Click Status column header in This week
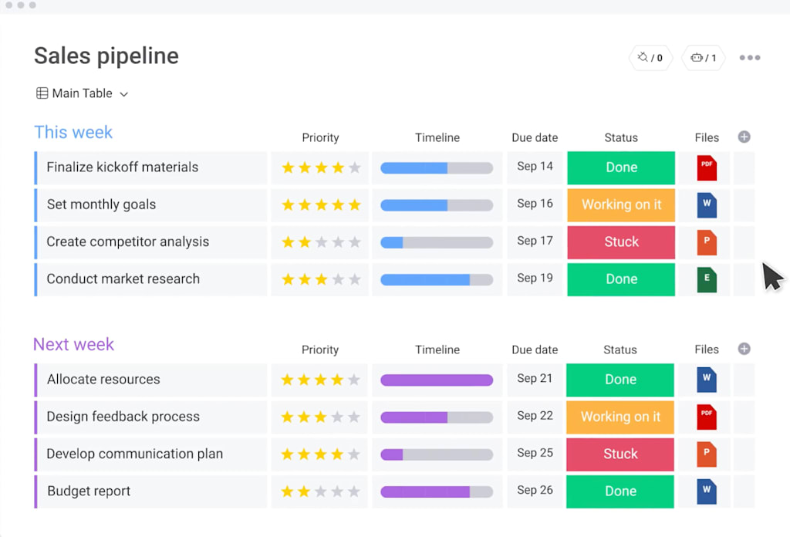Viewport: 790px width, 537px height. [x=621, y=137]
